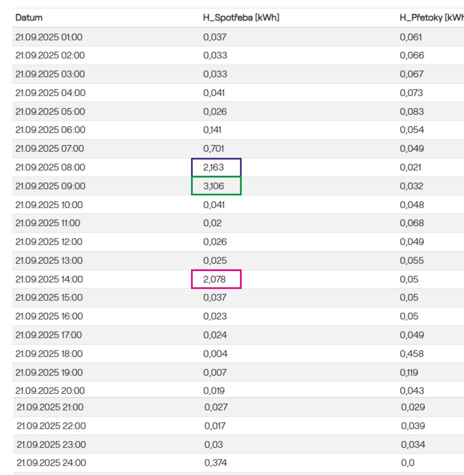Select the date cell 21.09.2025 12:00
The width and height of the screenshot is (464, 475).
point(49,242)
